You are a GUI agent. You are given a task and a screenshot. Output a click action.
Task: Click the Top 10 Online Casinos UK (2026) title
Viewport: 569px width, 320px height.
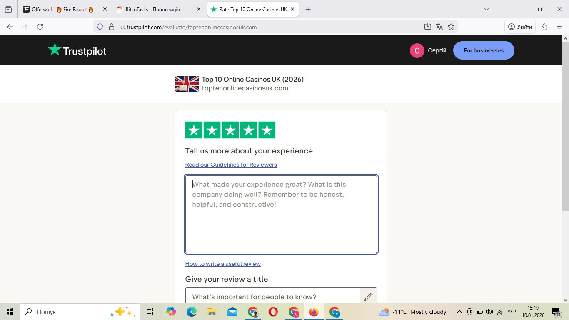[252, 79]
